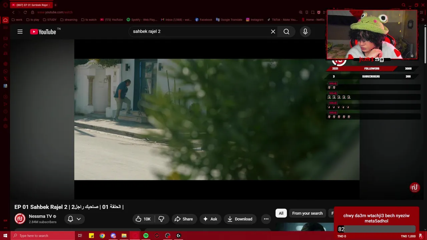Click the snapshot icon in address bar
The width and height of the screenshot is (427, 240).
[313, 12]
